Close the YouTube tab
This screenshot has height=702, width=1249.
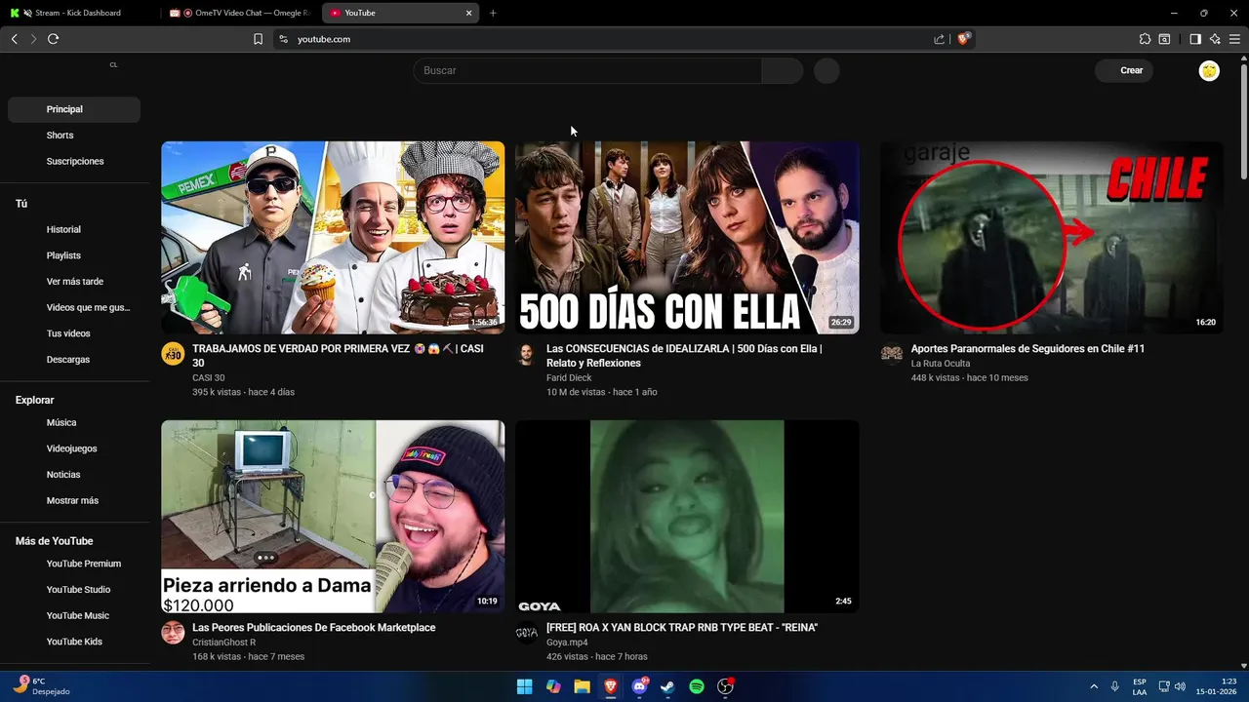pyautogui.click(x=468, y=13)
